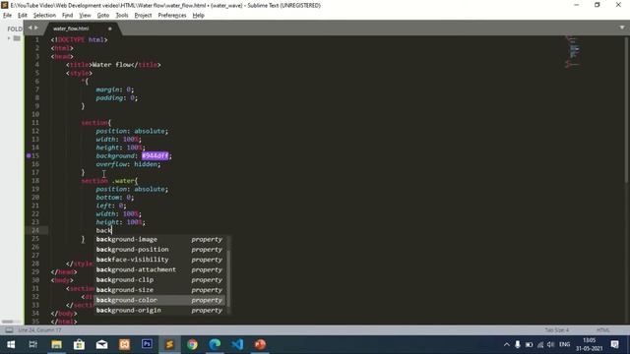Viewport: 630px width, 354px height.
Task: Open the Selection menu
Action: click(44, 16)
